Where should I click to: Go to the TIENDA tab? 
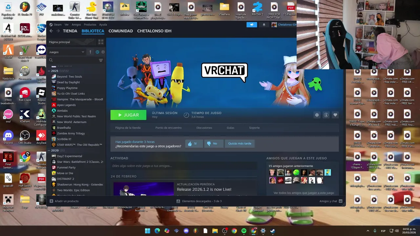pyautogui.click(x=70, y=31)
